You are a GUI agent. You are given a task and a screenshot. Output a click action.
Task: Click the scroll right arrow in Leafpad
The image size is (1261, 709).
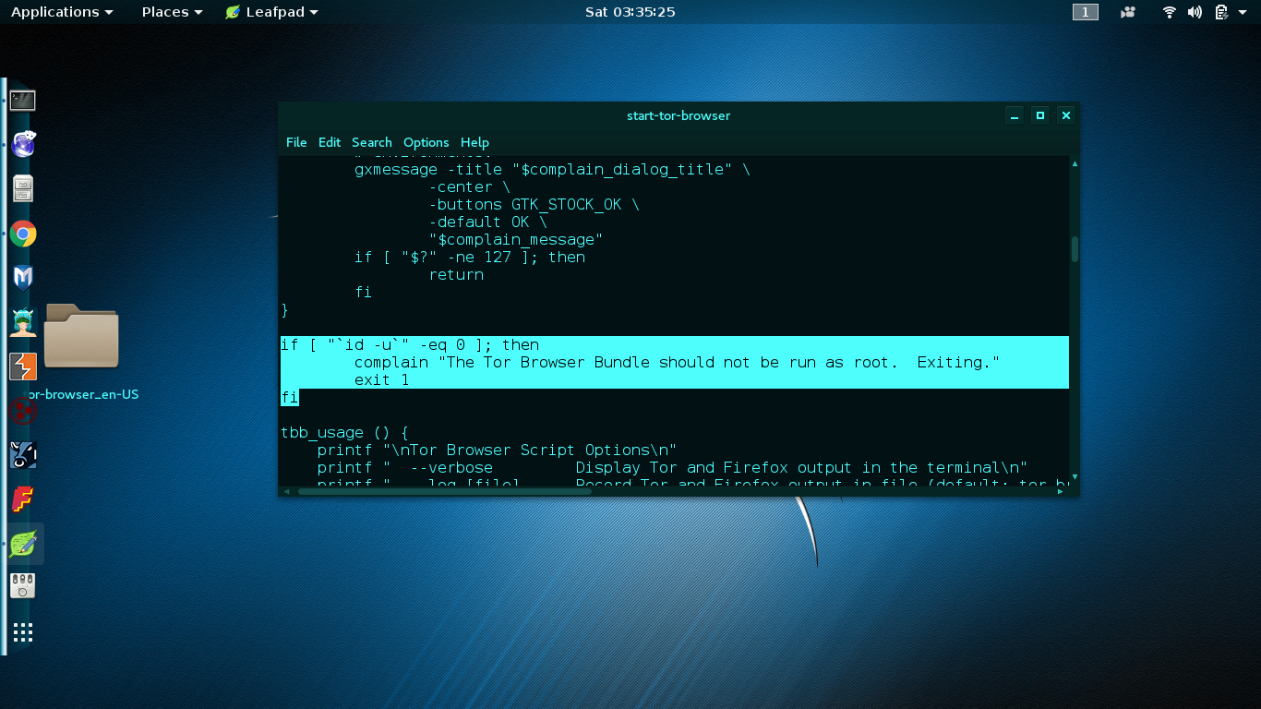tap(1061, 491)
